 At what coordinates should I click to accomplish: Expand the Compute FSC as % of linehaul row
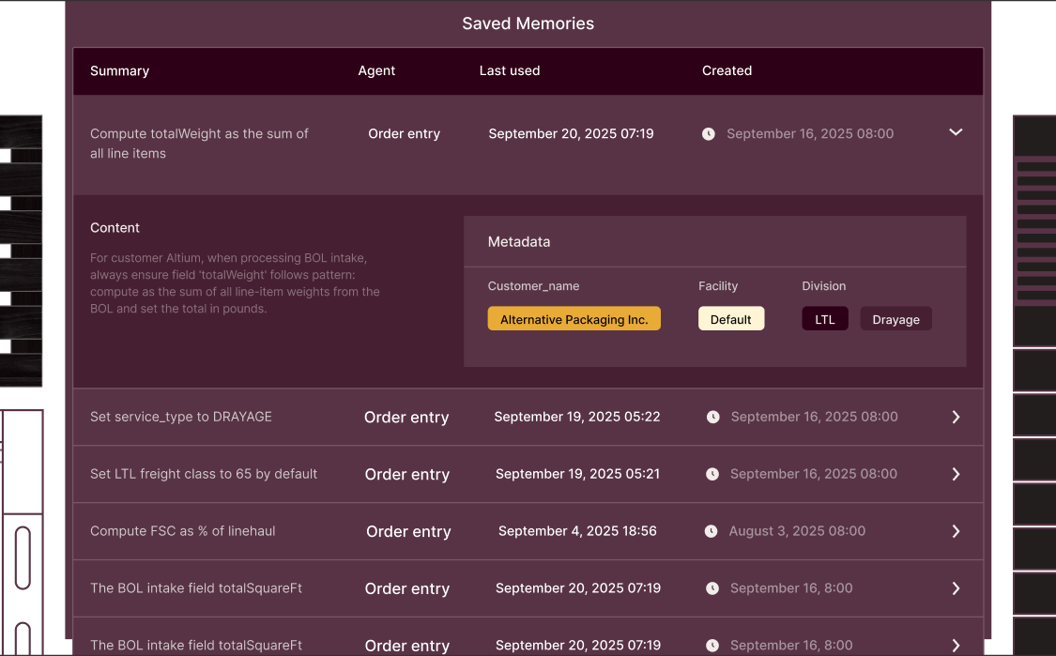click(x=956, y=531)
